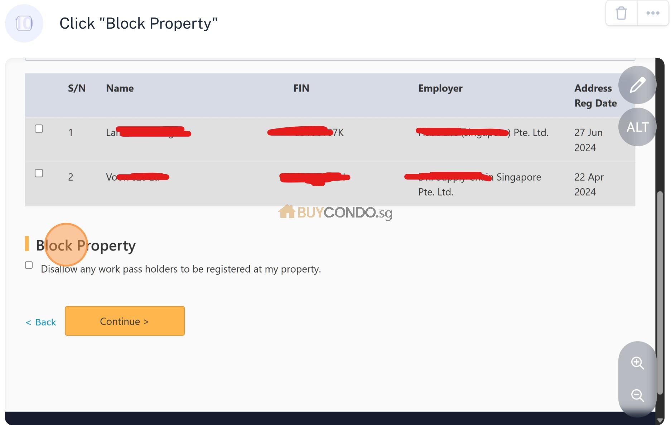Check the selection box for row 1
This screenshot has height=425, width=671.
coord(39,129)
